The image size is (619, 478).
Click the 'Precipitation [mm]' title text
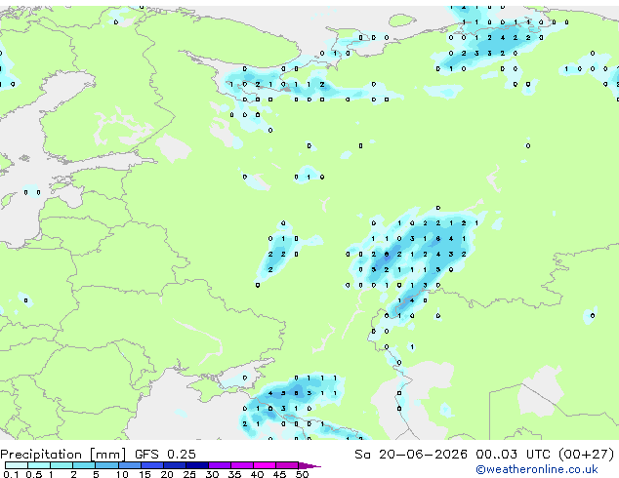click(63, 455)
